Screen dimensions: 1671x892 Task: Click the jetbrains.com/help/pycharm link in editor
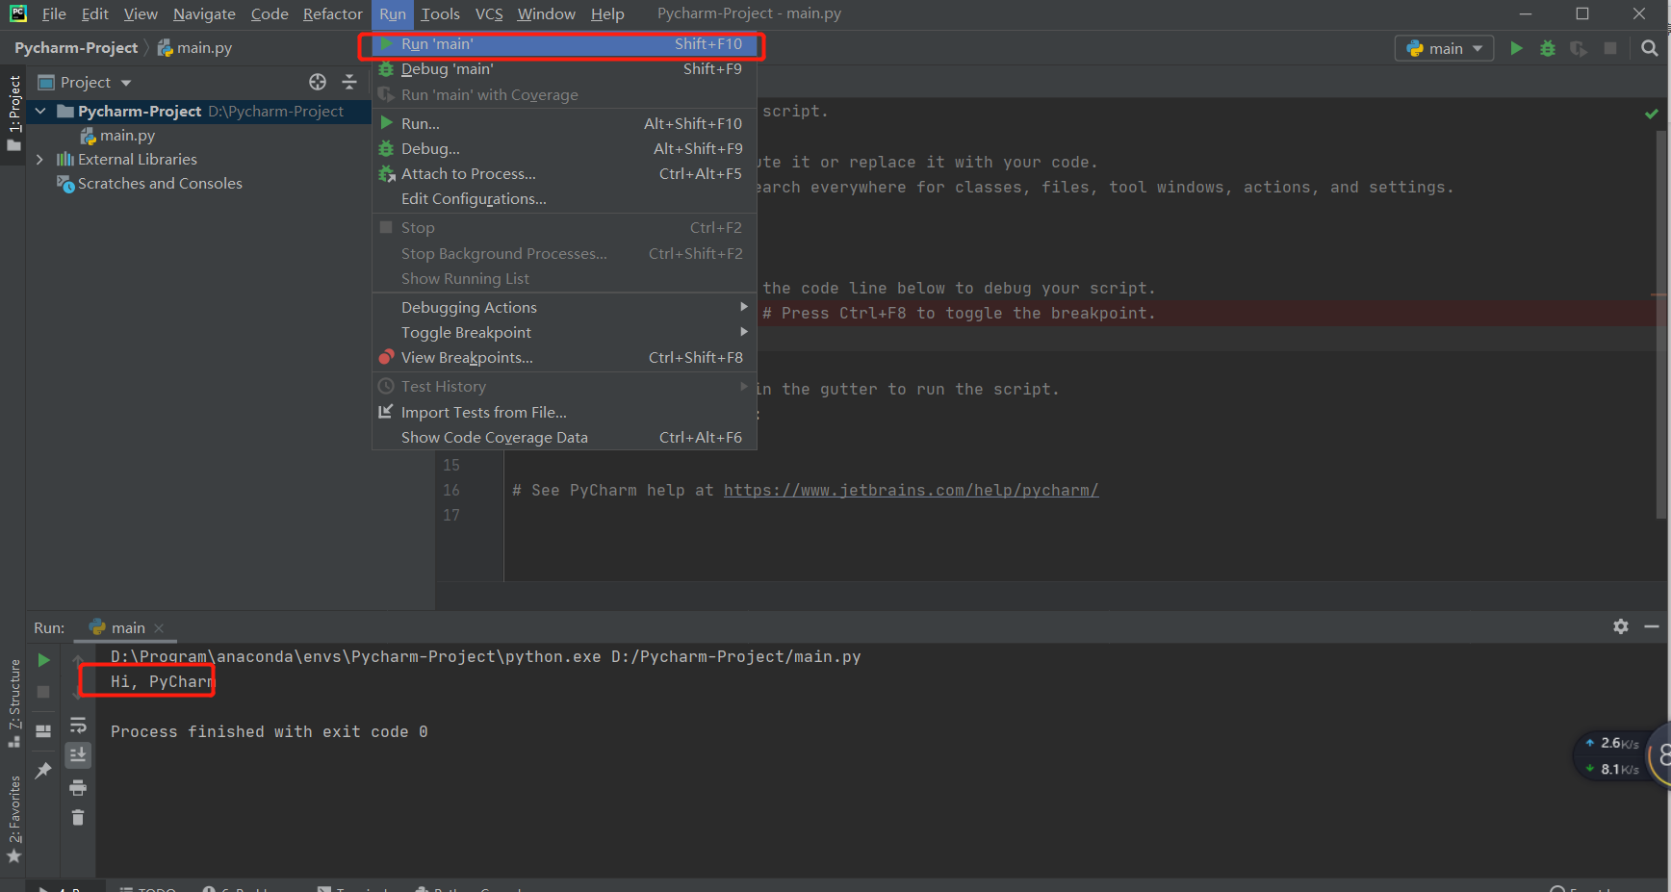point(911,490)
